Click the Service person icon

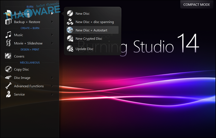(8, 94)
